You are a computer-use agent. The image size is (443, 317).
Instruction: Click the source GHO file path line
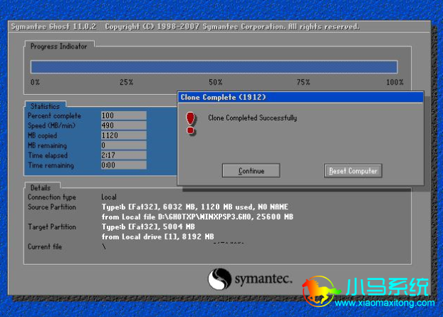[x=197, y=217]
